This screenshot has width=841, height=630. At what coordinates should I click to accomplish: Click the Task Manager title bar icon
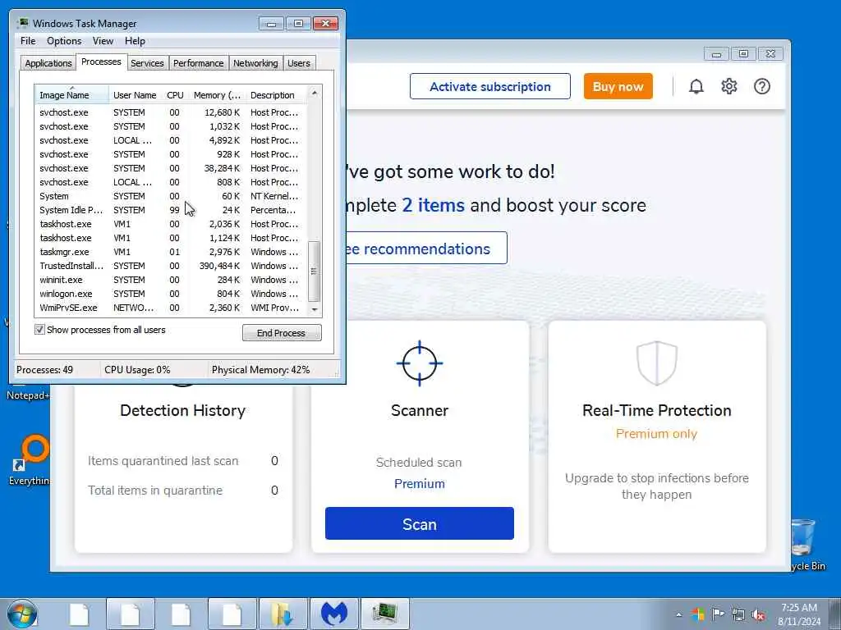[22, 23]
